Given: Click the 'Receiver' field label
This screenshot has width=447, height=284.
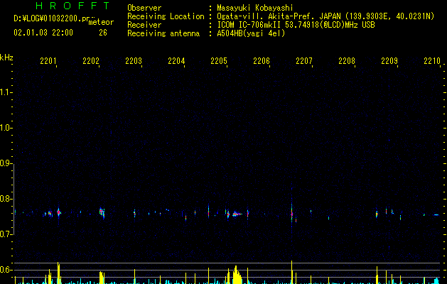Looking at the screenshot, I should 144,25.
